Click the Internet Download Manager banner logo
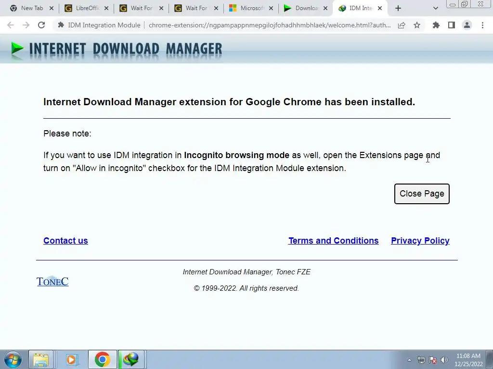This screenshot has height=369, width=493. tap(117, 49)
